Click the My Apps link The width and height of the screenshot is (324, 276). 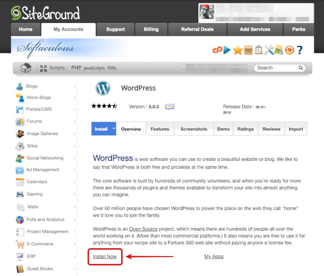tap(214, 257)
